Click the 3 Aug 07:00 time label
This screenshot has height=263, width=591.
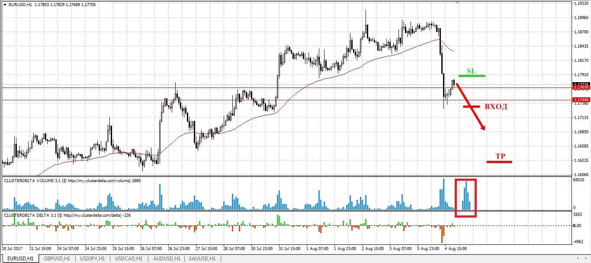click(x=400, y=249)
